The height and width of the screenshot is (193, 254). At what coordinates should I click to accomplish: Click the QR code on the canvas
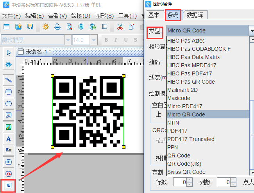(88, 111)
